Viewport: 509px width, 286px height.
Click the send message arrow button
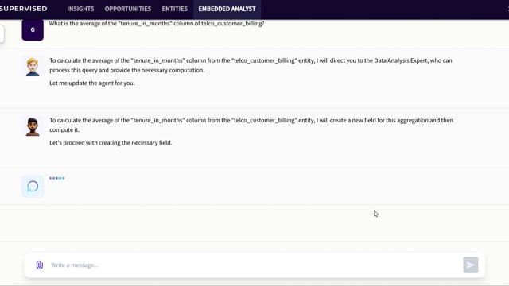(x=470, y=265)
